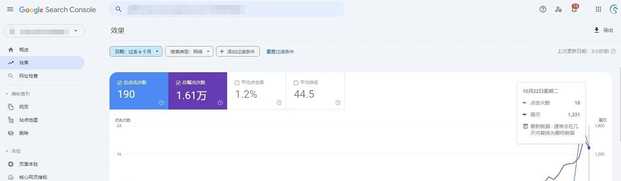The image size is (621, 181).
Task: Click the 效果 page heading
Action: [118, 31]
